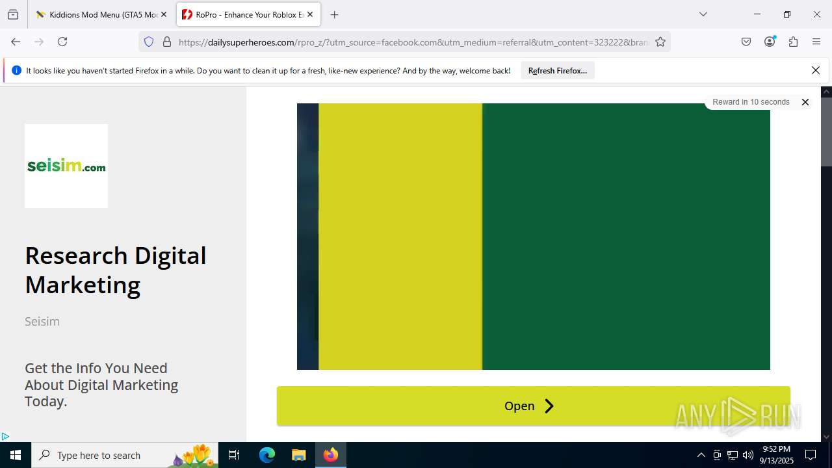Dismiss the Firefox refresh notification bar

(x=816, y=70)
